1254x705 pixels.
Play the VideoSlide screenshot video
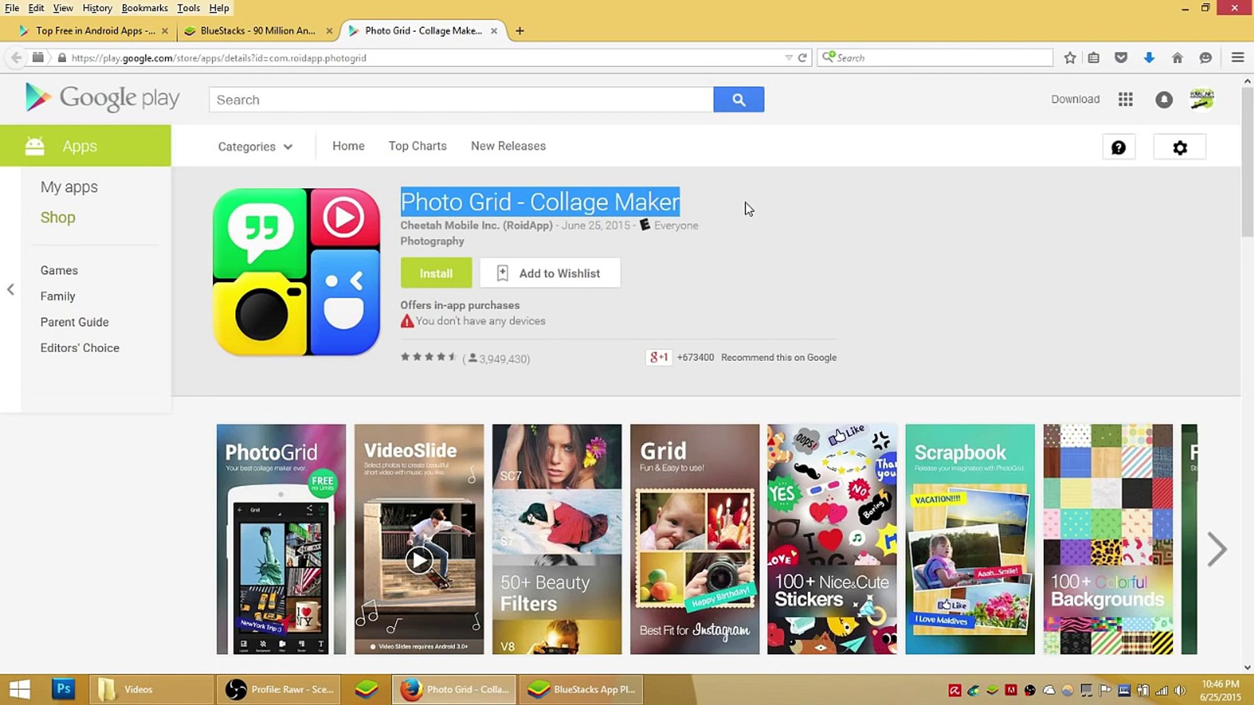click(419, 559)
